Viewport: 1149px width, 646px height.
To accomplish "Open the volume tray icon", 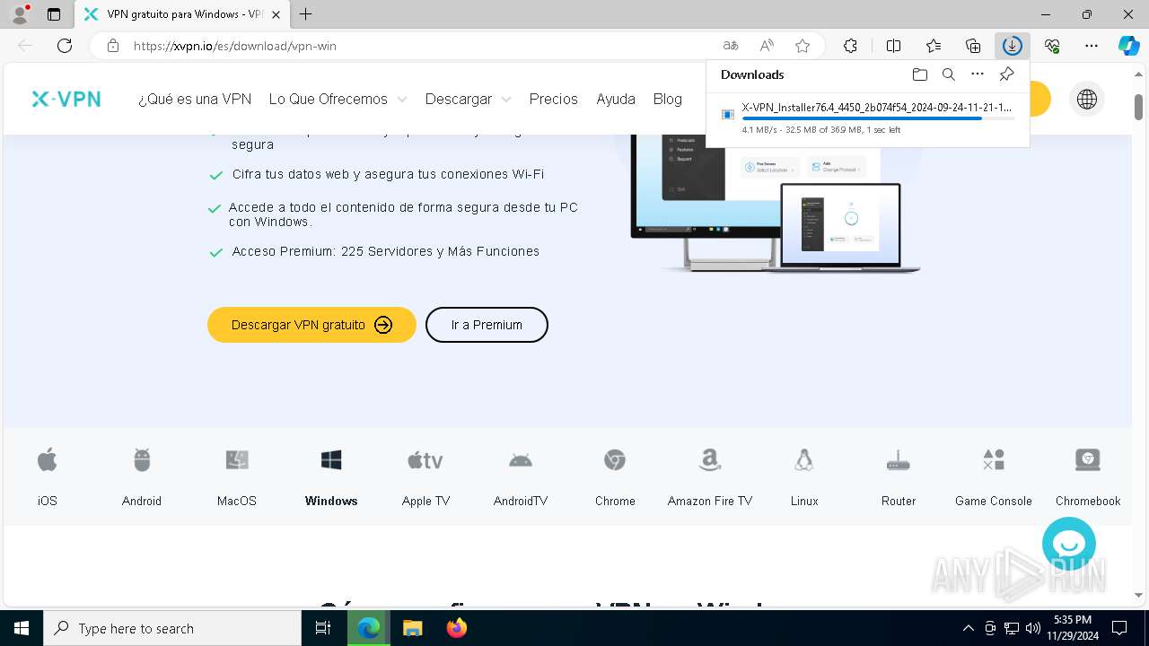I will pos(1032,628).
